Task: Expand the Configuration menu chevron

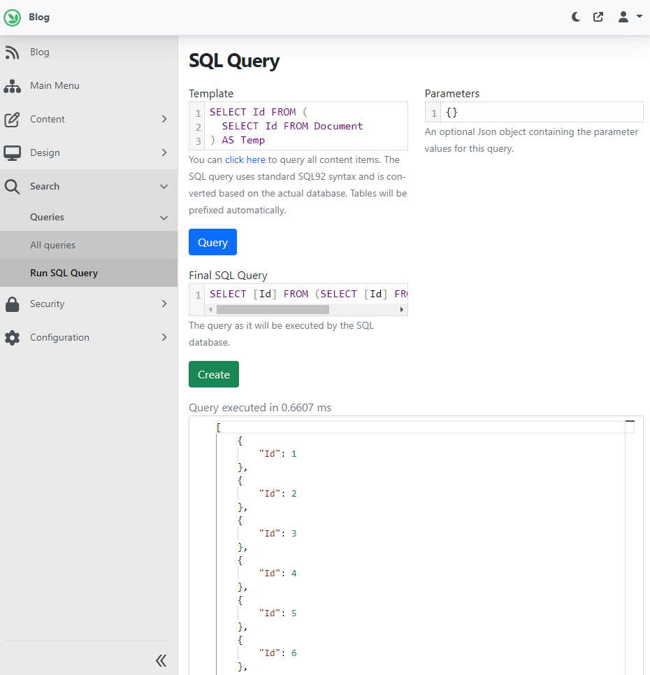Action: coord(164,337)
